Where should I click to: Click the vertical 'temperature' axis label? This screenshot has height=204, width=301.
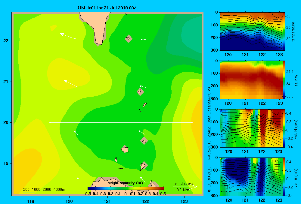pos(293,31)
